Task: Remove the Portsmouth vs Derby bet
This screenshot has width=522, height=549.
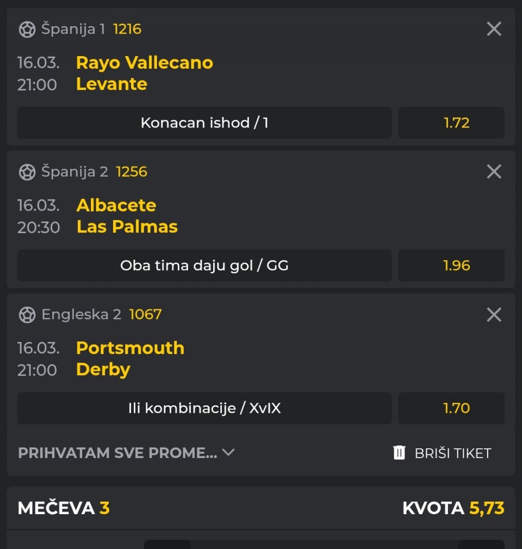Action: (x=494, y=314)
